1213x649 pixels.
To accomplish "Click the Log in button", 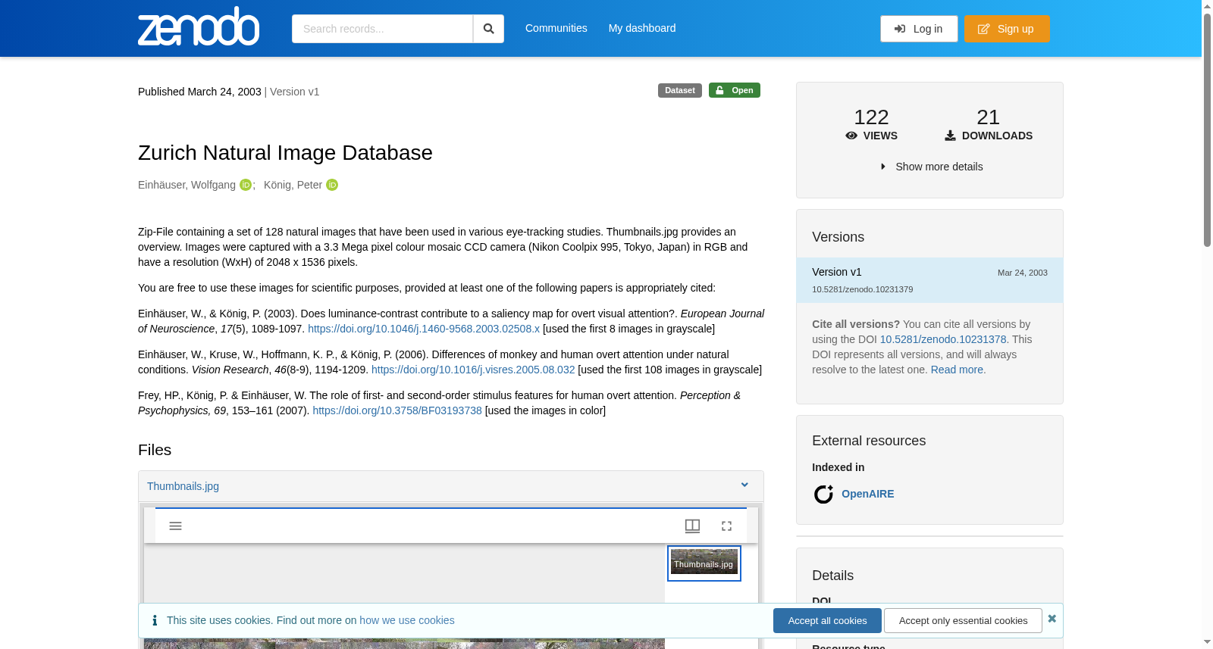I will (x=919, y=29).
